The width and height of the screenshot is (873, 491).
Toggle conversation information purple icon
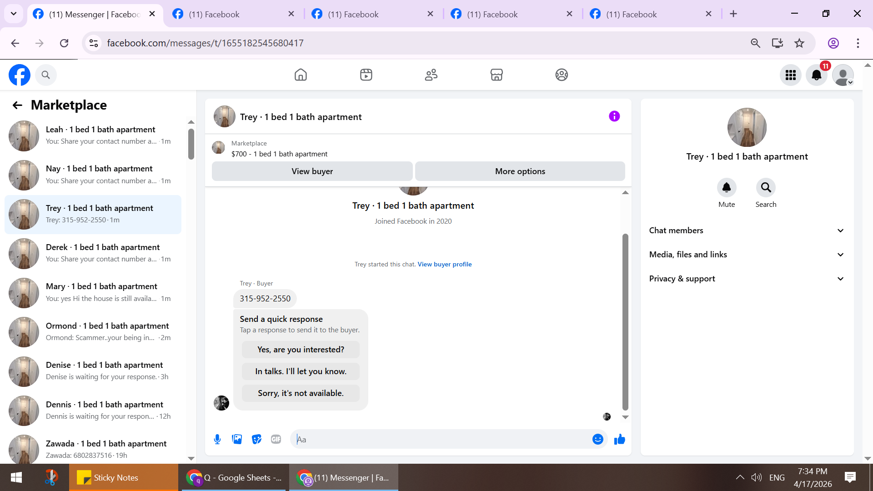[x=614, y=116]
